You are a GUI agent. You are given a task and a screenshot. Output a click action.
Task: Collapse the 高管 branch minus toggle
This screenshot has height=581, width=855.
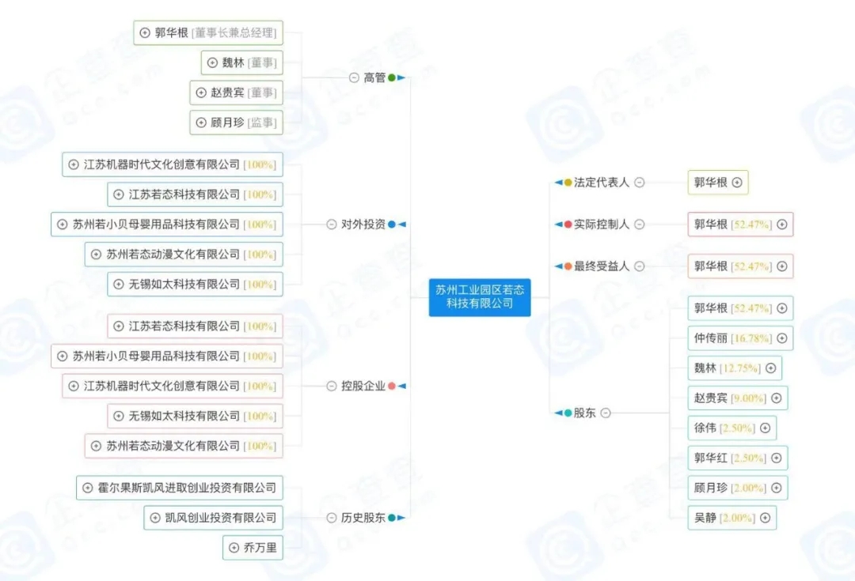point(354,78)
